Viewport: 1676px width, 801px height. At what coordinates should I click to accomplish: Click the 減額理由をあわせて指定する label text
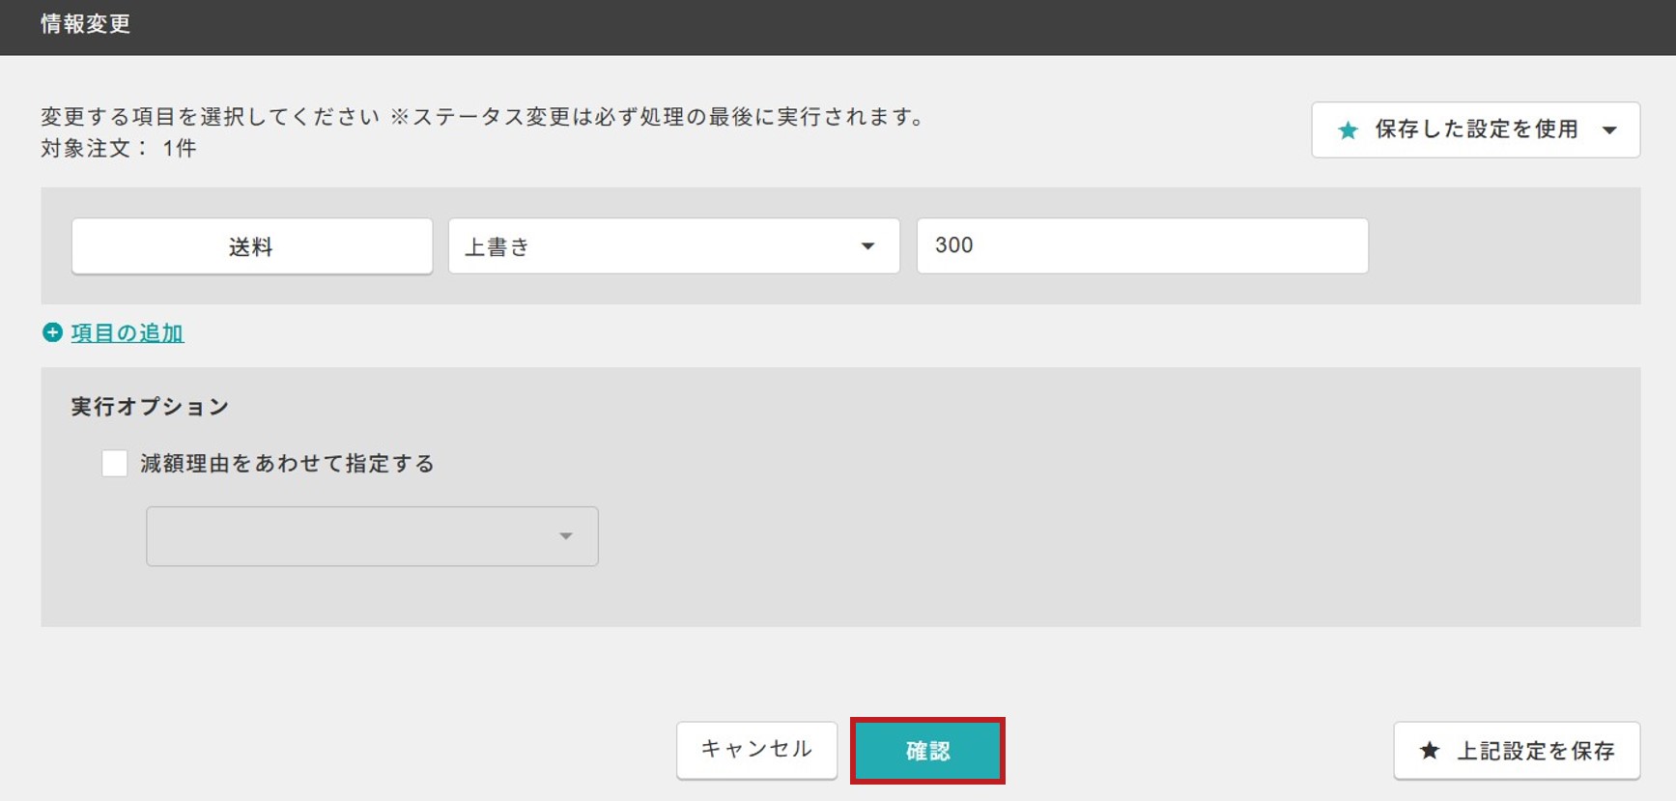coord(287,464)
